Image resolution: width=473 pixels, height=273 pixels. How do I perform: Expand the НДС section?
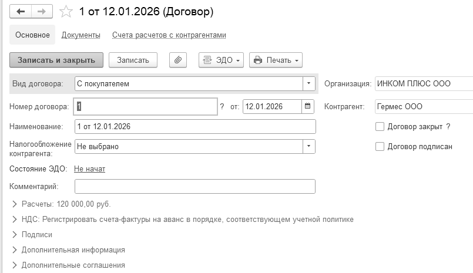[x=14, y=220]
